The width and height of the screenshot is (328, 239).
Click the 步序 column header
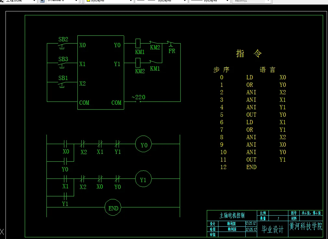[221, 70]
